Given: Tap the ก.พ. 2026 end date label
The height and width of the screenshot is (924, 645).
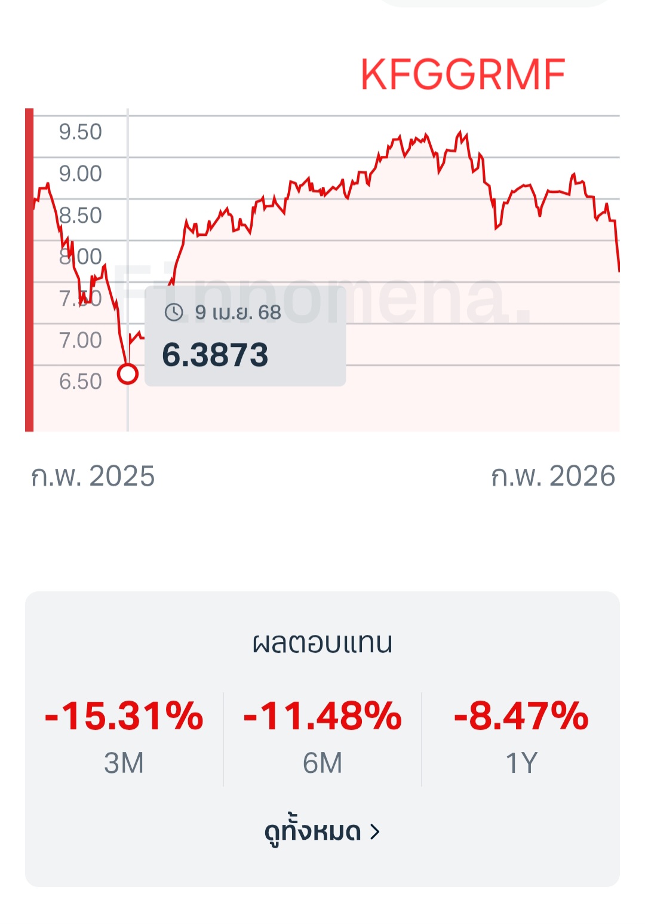Looking at the screenshot, I should [x=553, y=477].
